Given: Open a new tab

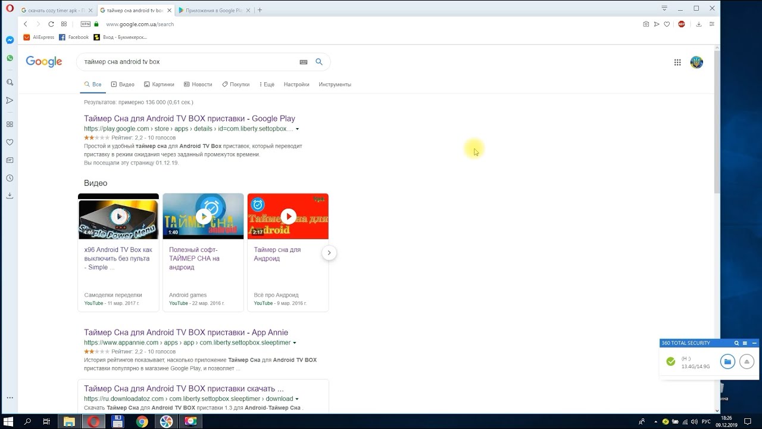Looking at the screenshot, I should click(260, 10).
